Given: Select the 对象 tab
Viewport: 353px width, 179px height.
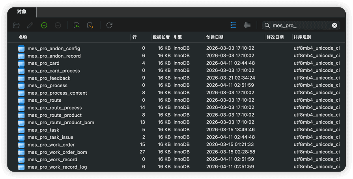Looking at the screenshot, I should coord(22,12).
